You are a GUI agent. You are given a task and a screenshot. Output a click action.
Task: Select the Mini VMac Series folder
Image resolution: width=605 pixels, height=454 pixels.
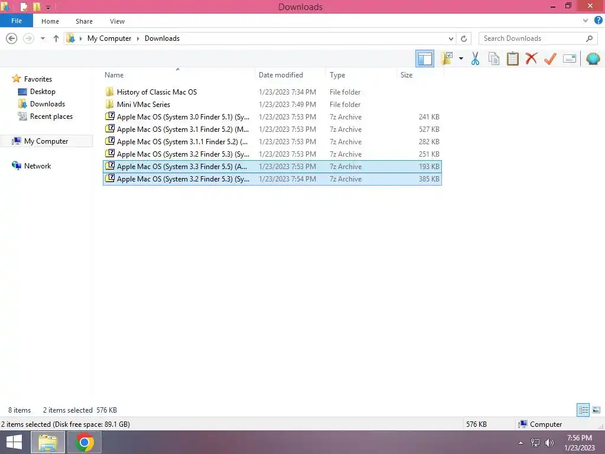272,104
